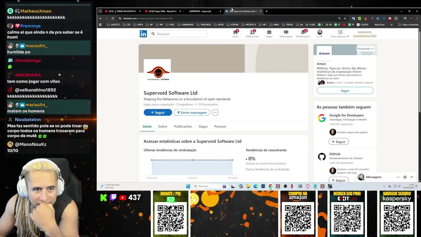Click the GitHub logo icon

click(x=322, y=157)
